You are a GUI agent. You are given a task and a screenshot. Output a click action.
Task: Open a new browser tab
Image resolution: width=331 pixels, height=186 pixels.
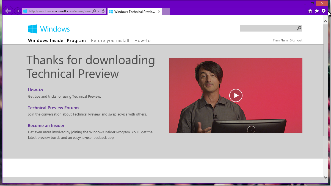[166, 12]
